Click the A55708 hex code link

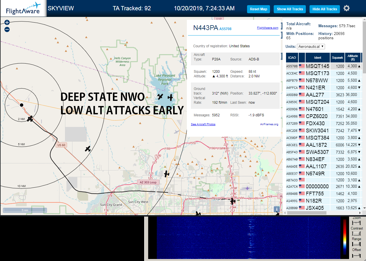pos(225,29)
